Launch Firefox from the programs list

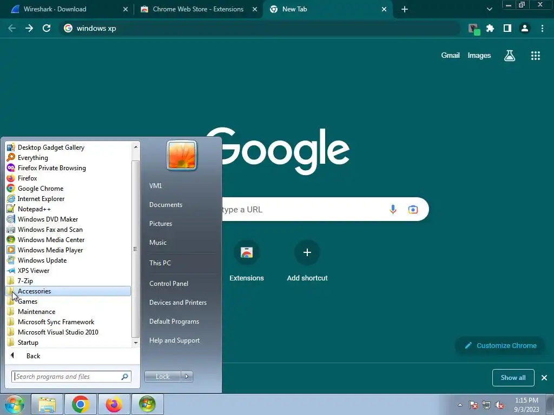click(68, 178)
